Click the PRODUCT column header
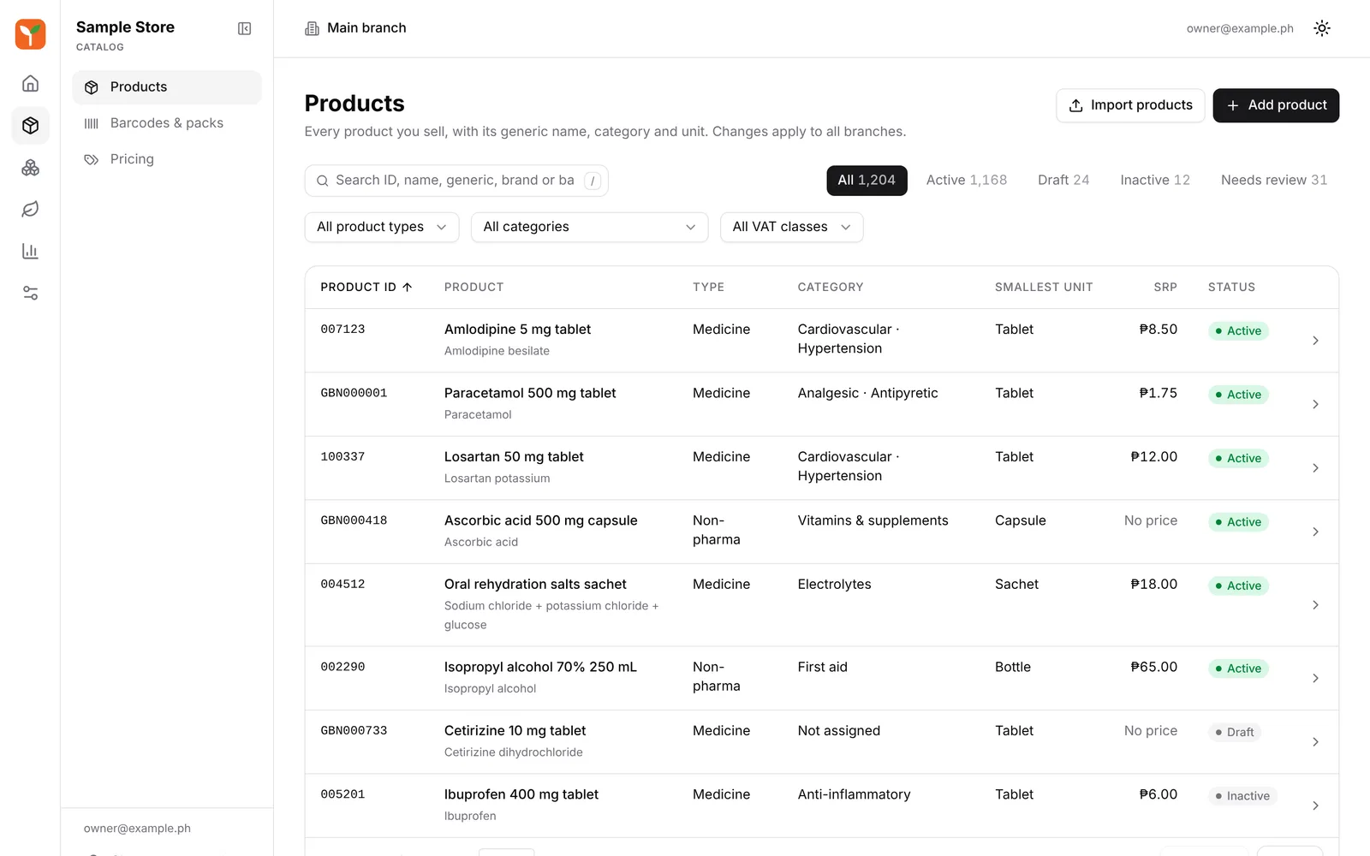1370x856 pixels. [474, 287]
